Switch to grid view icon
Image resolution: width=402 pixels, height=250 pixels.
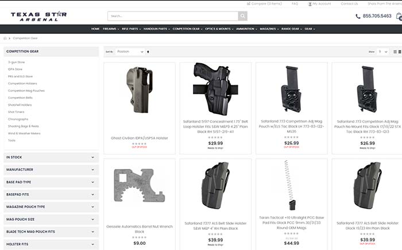click(x=400, y=52)
